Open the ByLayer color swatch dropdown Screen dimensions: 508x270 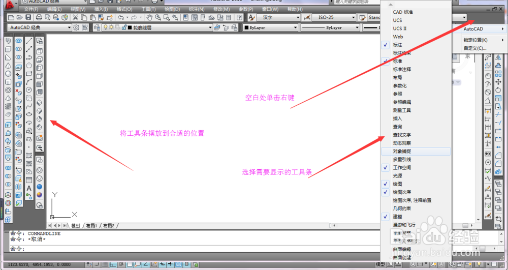click(x=270, y=27)
